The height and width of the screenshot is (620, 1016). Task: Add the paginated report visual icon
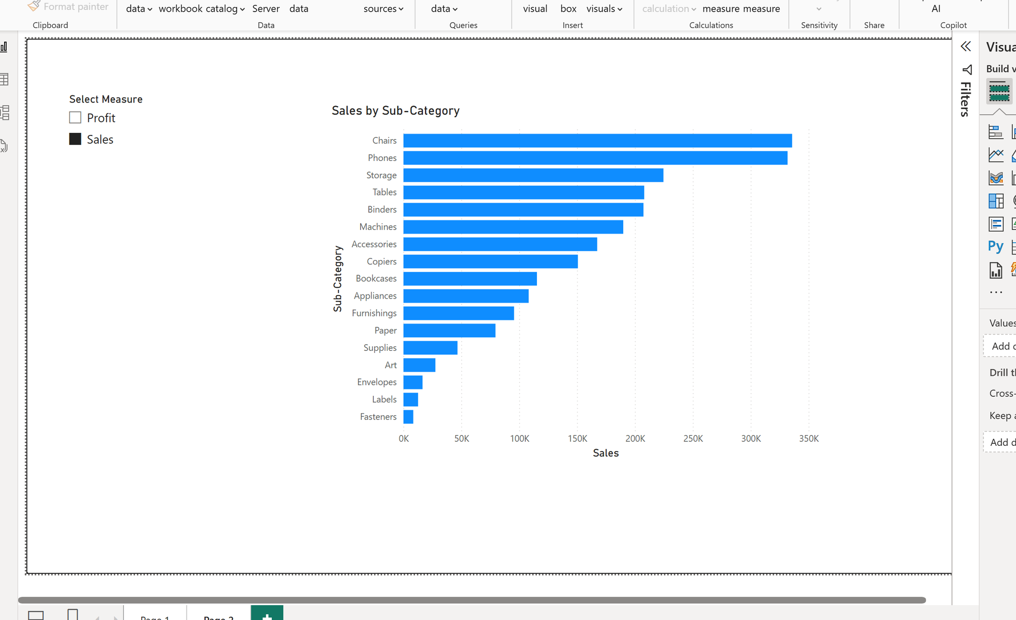pyautogui.click(x=996, y=270)
